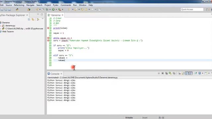This screenshot has height=119, width=212.
Task: Select the Web Tasarım project
Action: click(8, 32)
